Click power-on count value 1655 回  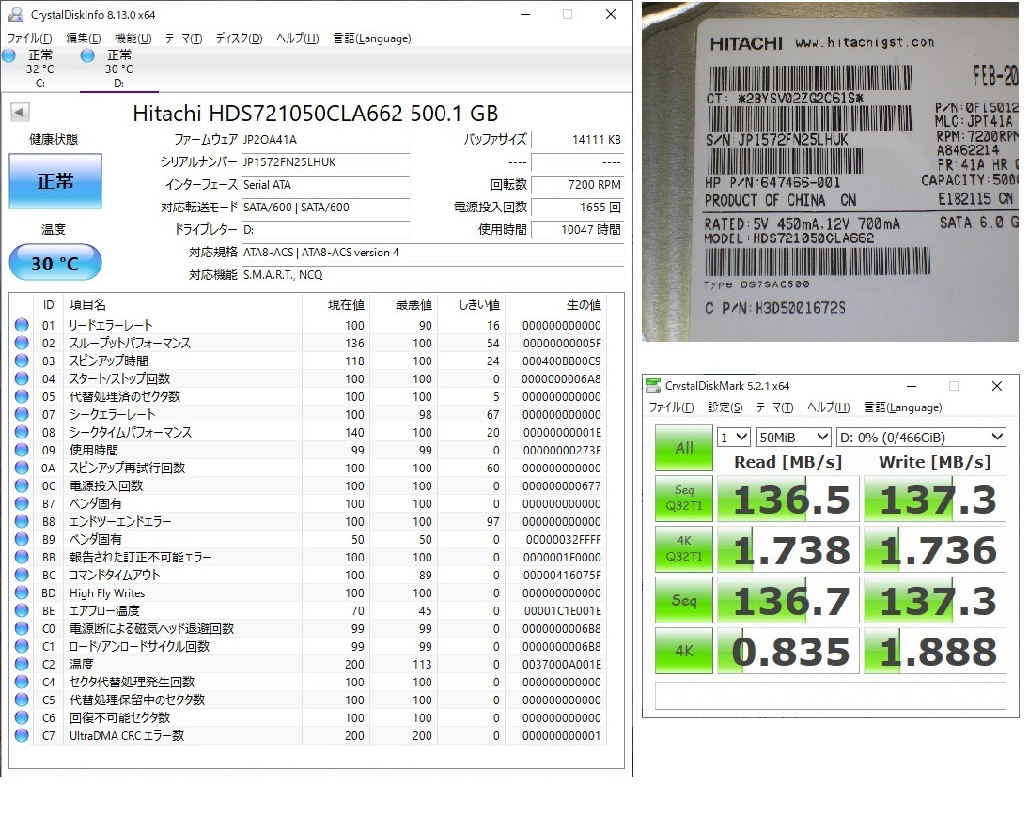pos(577,208)
